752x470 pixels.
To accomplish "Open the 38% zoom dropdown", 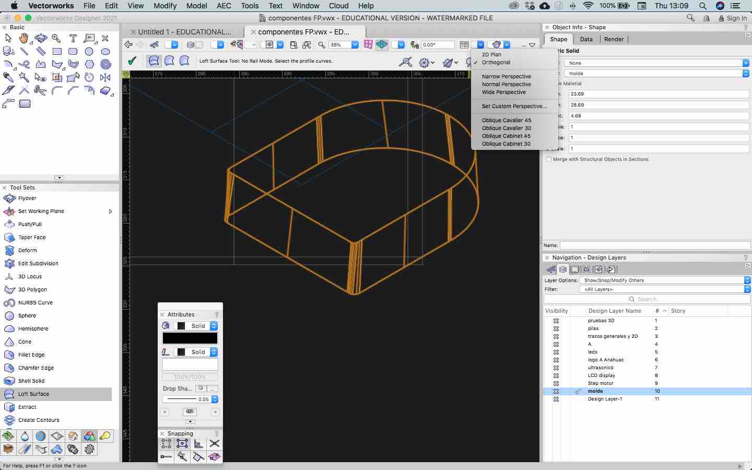I will [x=355, y=45].
